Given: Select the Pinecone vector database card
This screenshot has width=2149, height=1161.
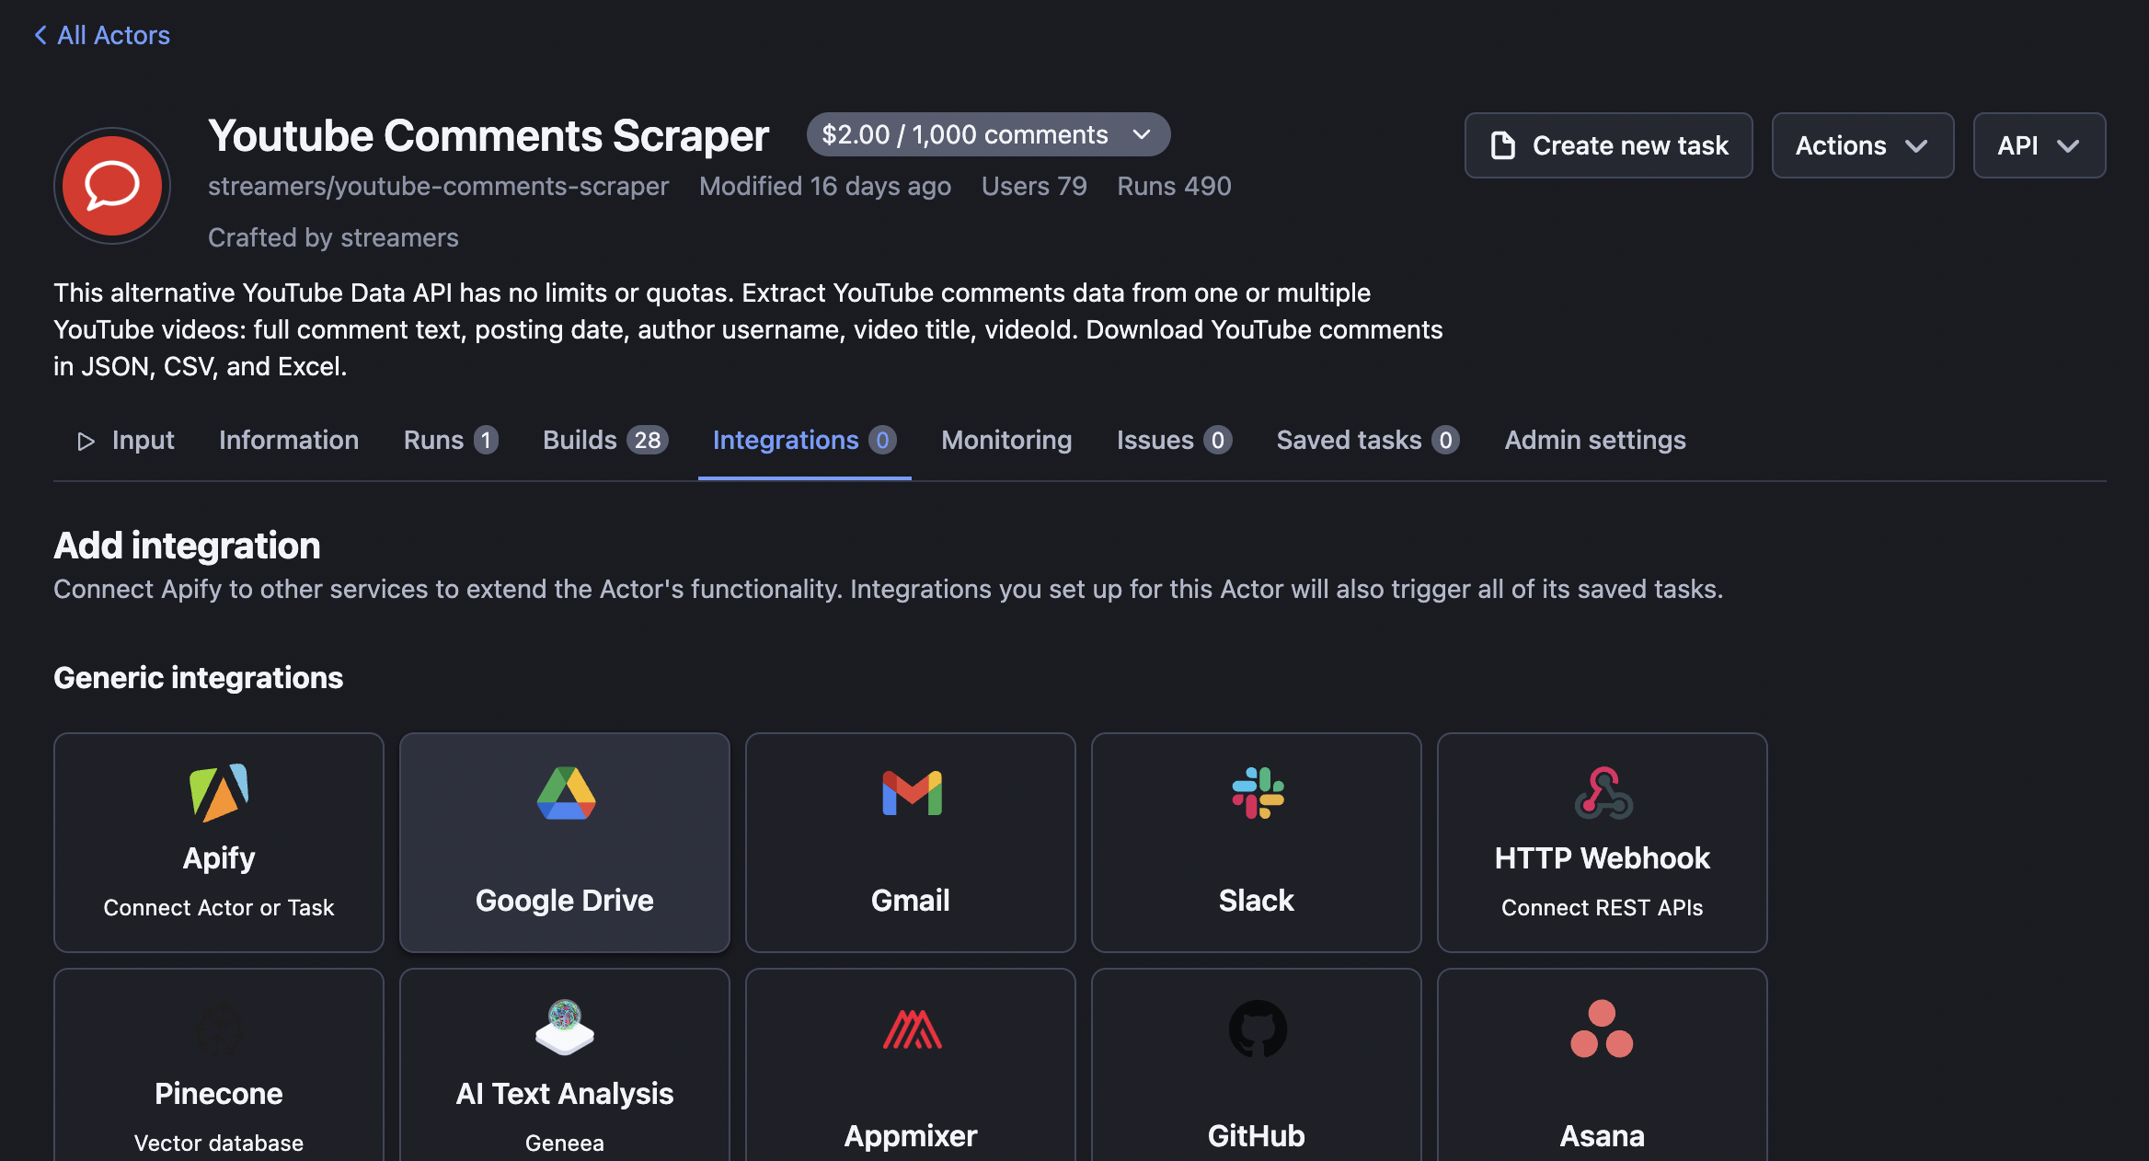Looking at the screenshot, I should click(x=219, y=1076).
